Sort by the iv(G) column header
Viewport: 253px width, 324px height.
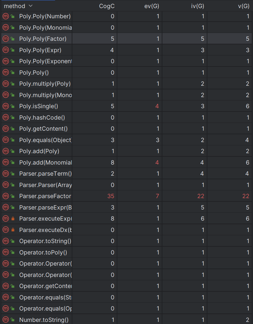197,6
